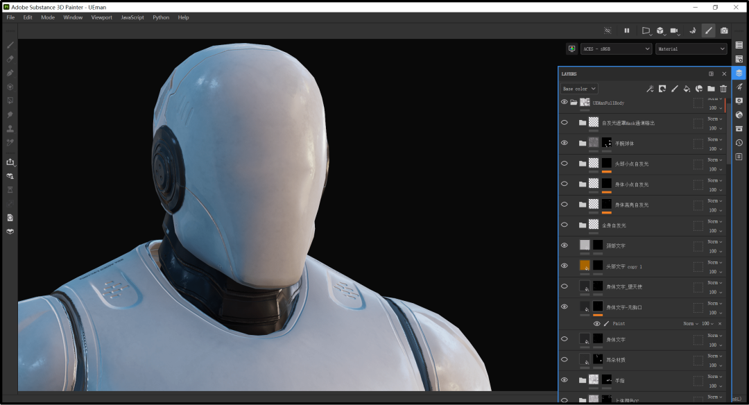749x405 pixels.
Task: Open the Viewport menu
Action: coord(101,17)
